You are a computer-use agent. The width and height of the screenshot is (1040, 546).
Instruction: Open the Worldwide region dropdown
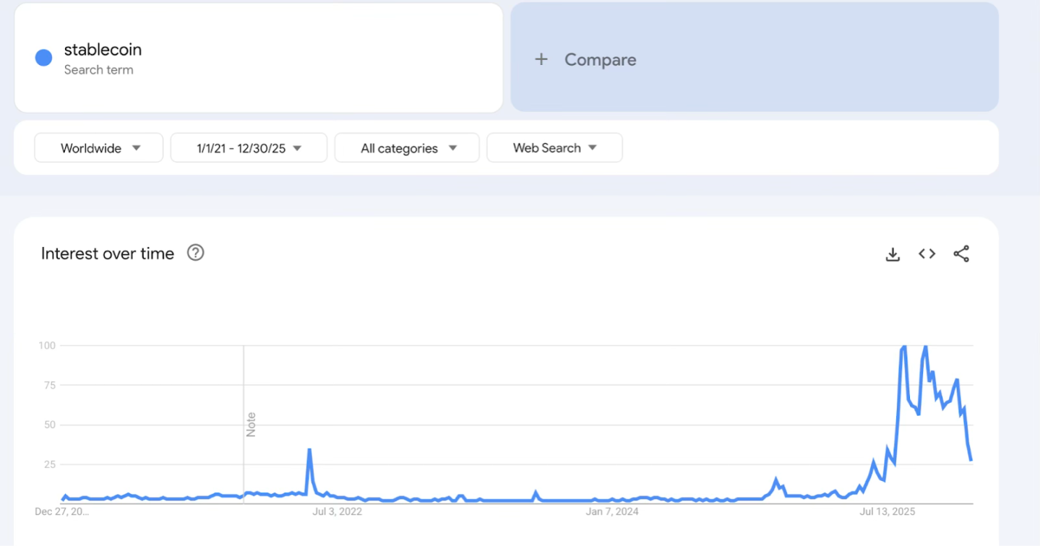[99, 148]
